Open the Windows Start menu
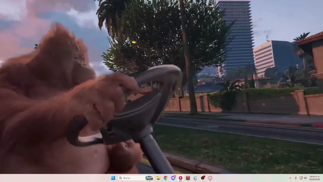This screenshot has width=323, height=182. pos(113,178)
